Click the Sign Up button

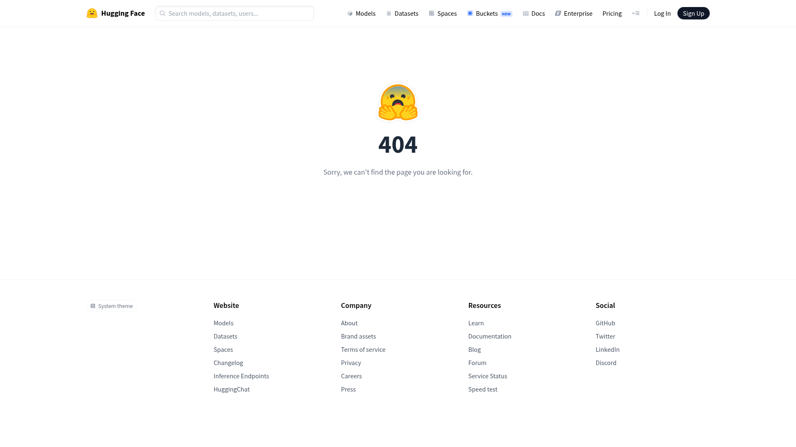pyautogui.click(x=693, y=13)
